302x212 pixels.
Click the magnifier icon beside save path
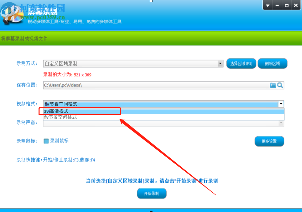point(280,85)
